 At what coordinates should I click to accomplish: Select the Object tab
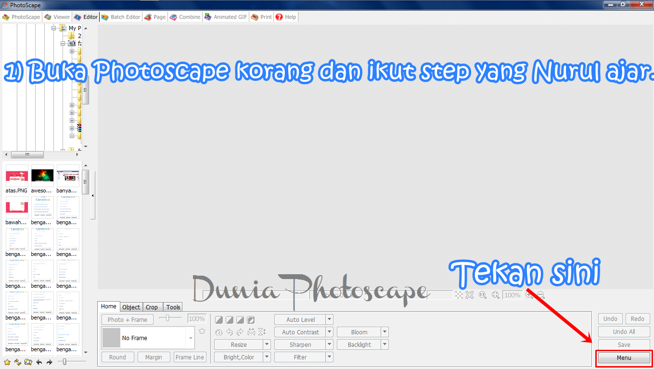coord(131,307)
